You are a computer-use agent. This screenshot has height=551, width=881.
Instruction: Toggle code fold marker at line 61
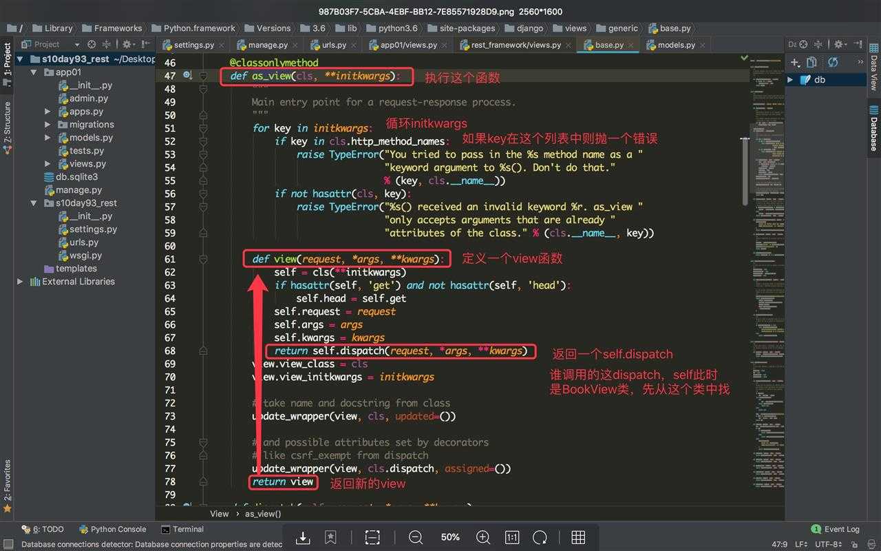(x=203, y=260)
